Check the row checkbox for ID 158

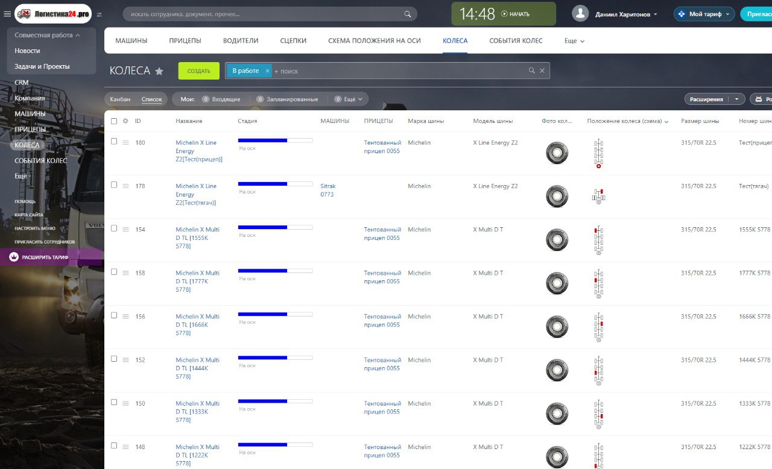114,272
